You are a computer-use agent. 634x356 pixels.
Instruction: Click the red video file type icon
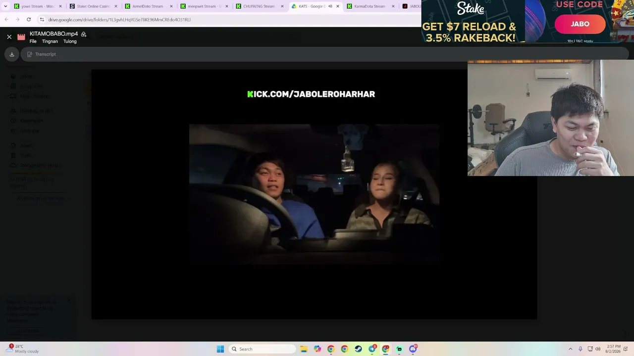tap(21, 37)
